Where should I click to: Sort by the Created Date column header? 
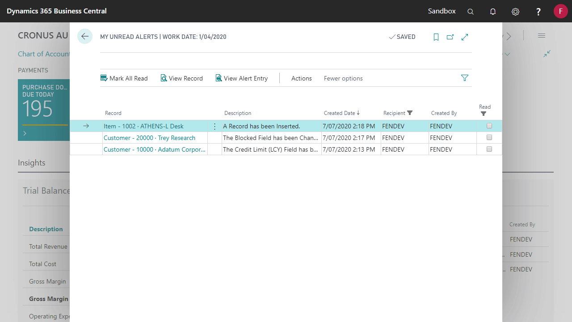coord(342,113)
